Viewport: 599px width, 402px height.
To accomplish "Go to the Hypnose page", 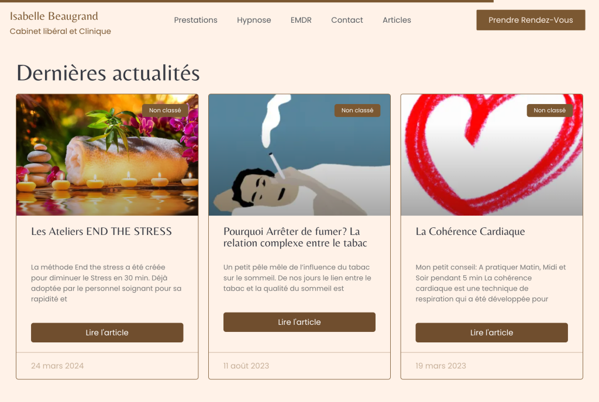I will pyautogui.click(x=254, y=20).
